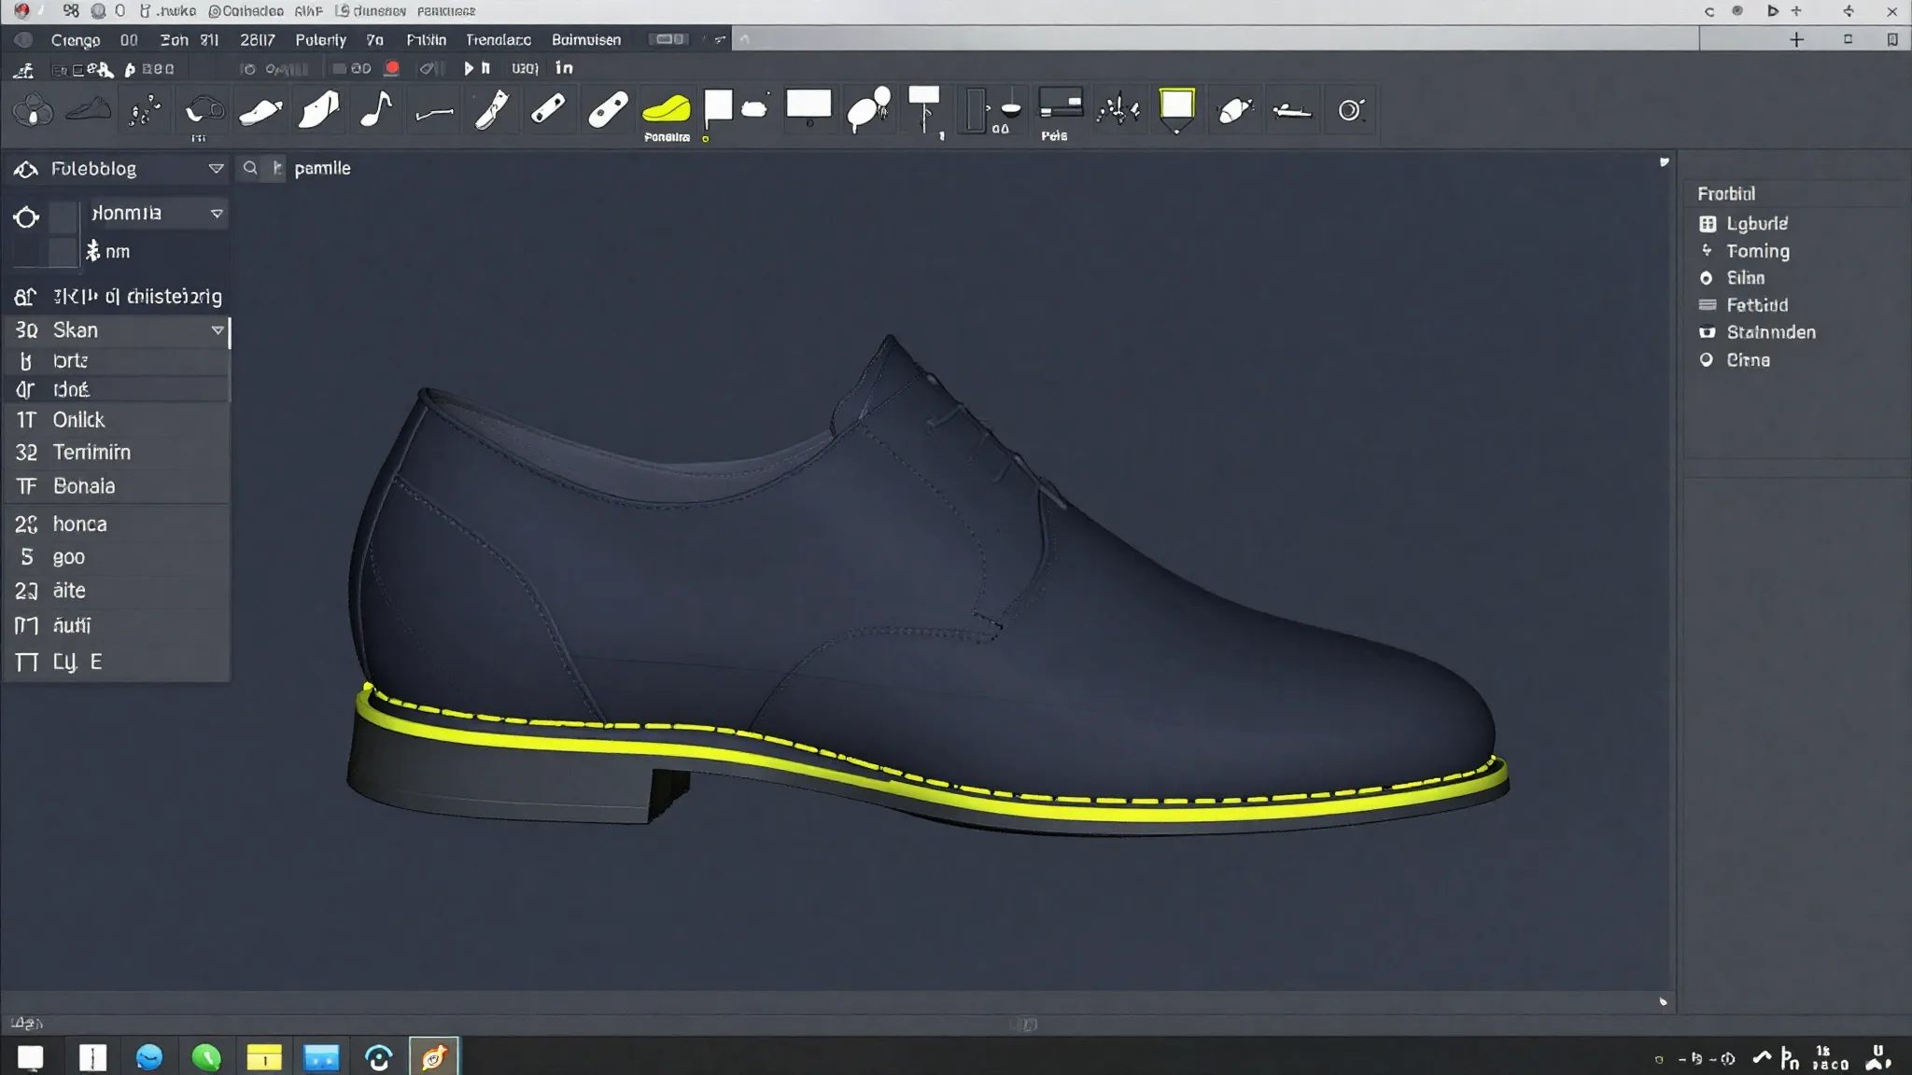Click the white flat shoe-last tool icon

pos(260,111)
